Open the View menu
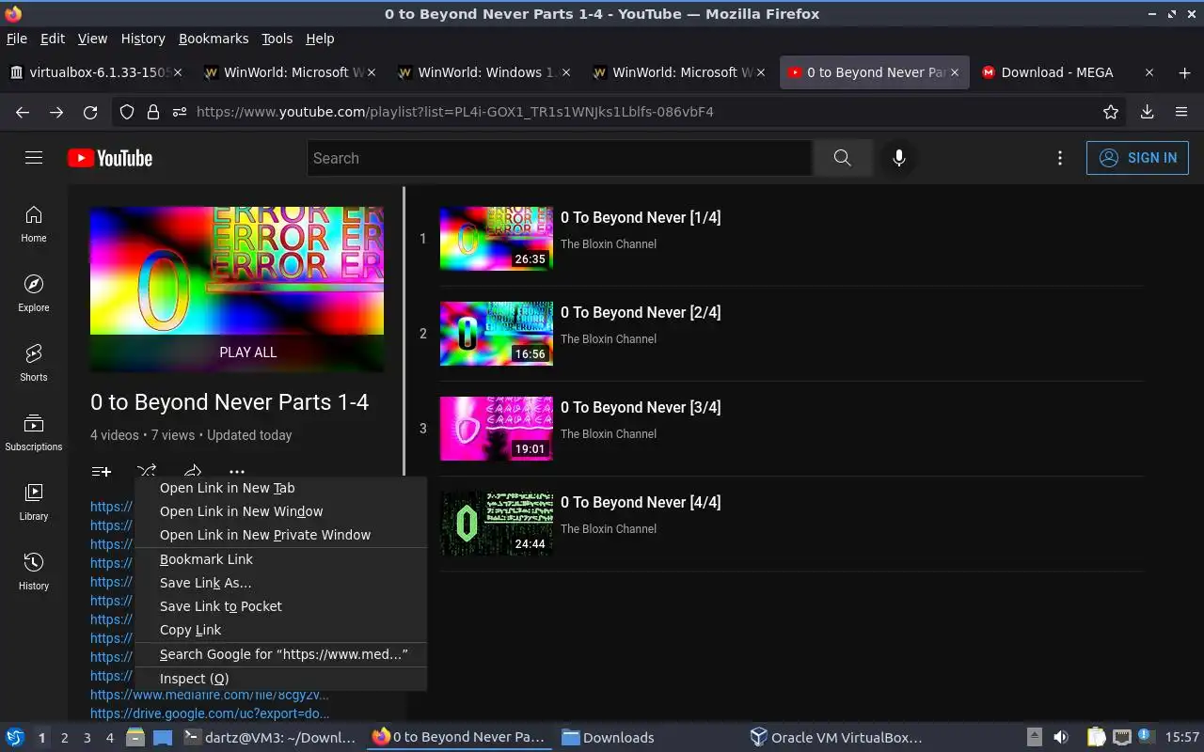1204x752 pixels. pos(92,39)
